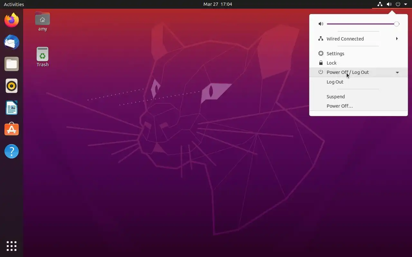Launch Thunderbird Mail from the dock
Viewport: 412px width, 257px height.
tap(12, 42)
